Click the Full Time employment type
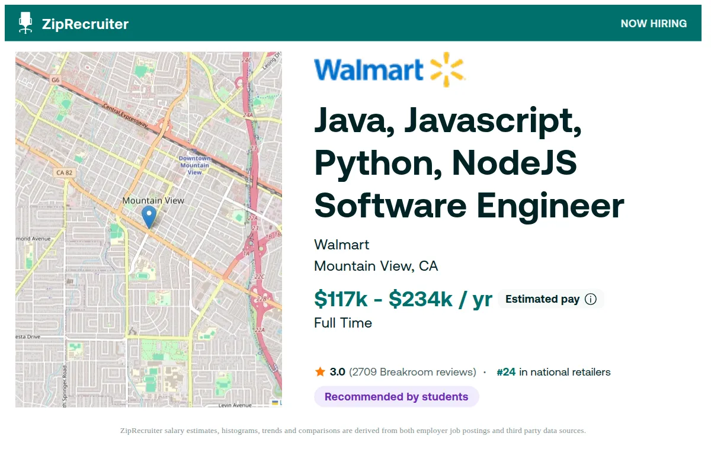Viewport: 711px width, 449px height. pos(343,323)
